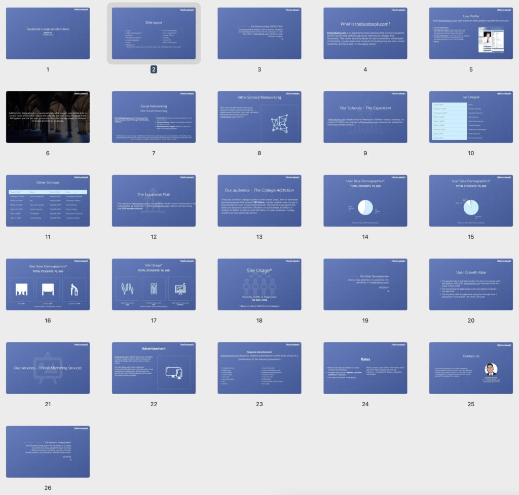Select the User Profile slide thumbnail

click(471, 33)
